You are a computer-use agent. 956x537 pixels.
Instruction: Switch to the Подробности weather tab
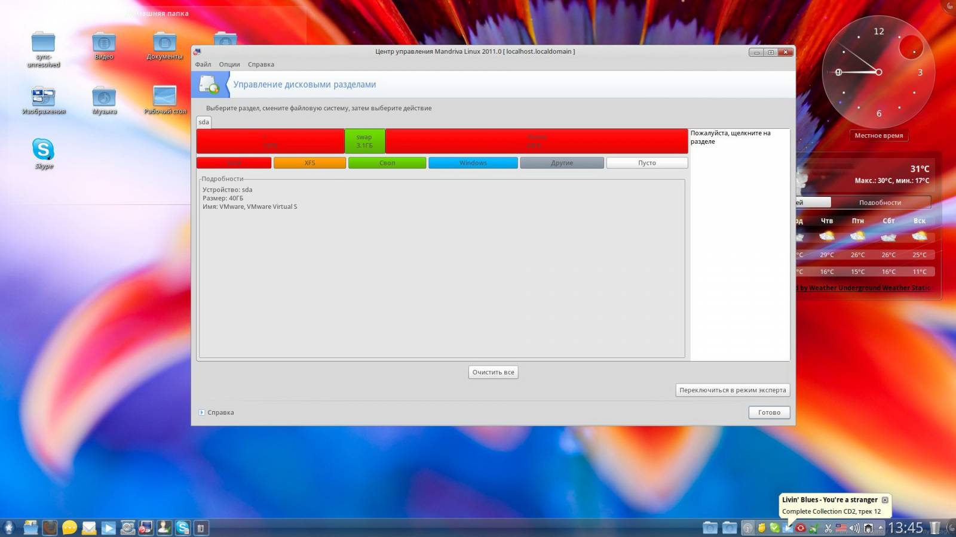pos(880,202)
